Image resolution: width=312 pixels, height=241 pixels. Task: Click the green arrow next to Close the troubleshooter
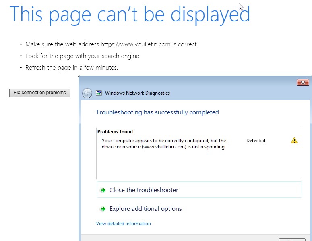(103, 190)
